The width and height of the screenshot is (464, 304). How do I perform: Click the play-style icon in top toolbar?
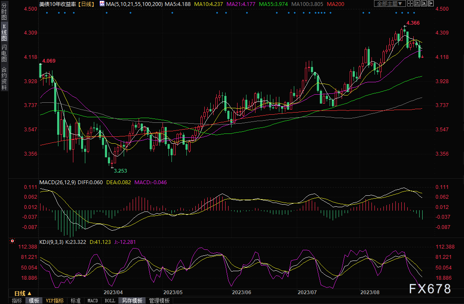click(424, 3)
